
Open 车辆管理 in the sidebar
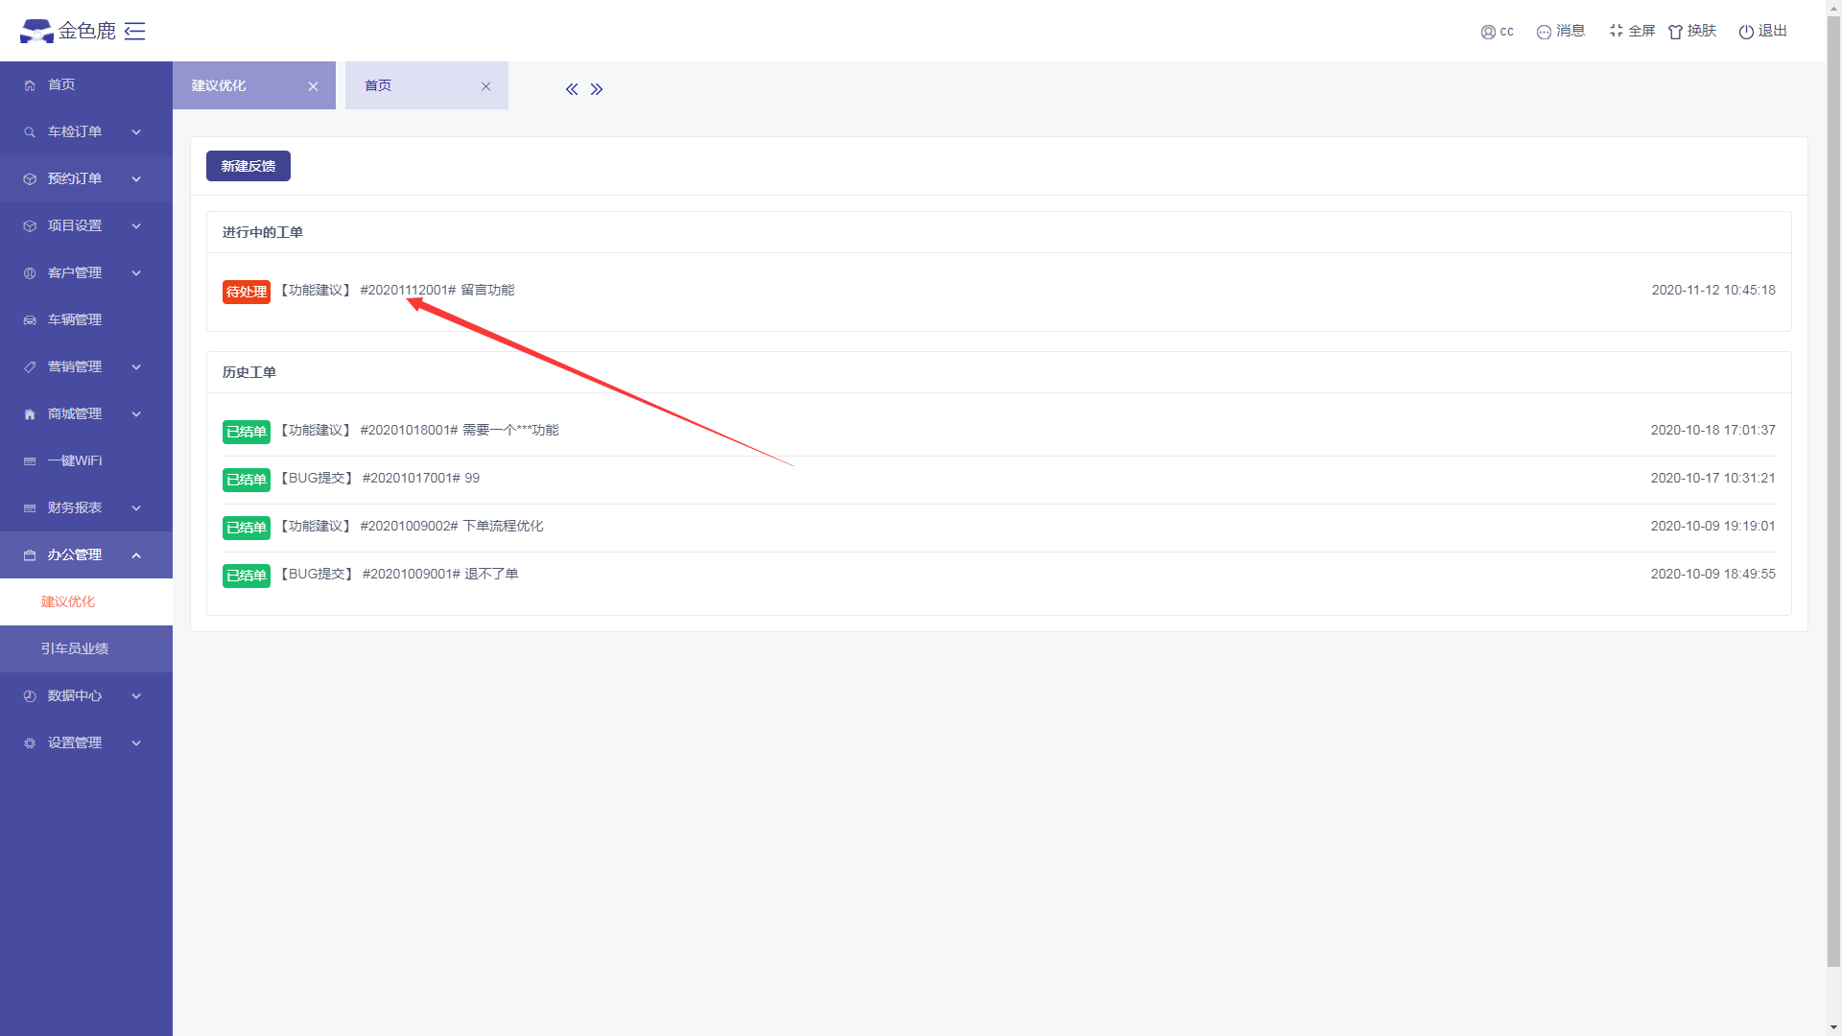tap(86, 320)
